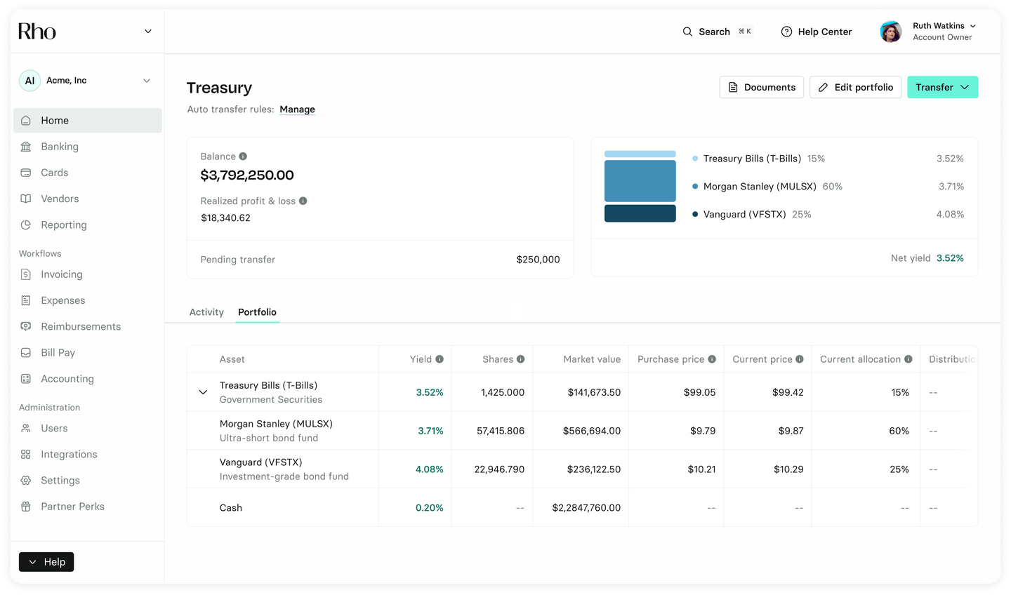
Task: Click the Search field with ⌘K shortcut
Action: 717,32
